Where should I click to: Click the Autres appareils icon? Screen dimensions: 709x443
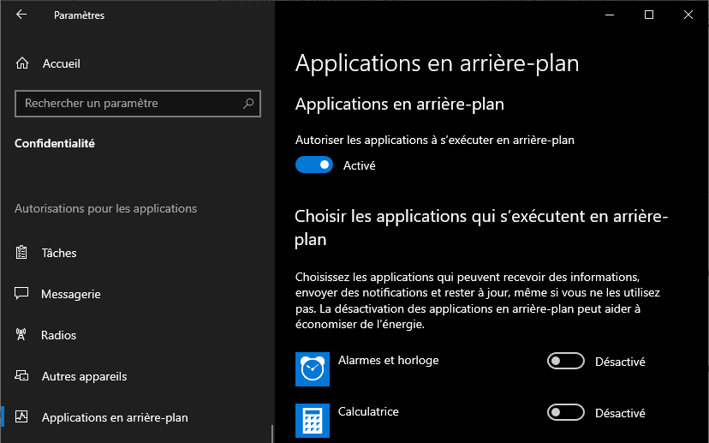22,376
